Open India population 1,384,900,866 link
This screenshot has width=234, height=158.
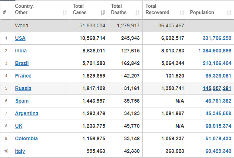[x=215, y=51]
